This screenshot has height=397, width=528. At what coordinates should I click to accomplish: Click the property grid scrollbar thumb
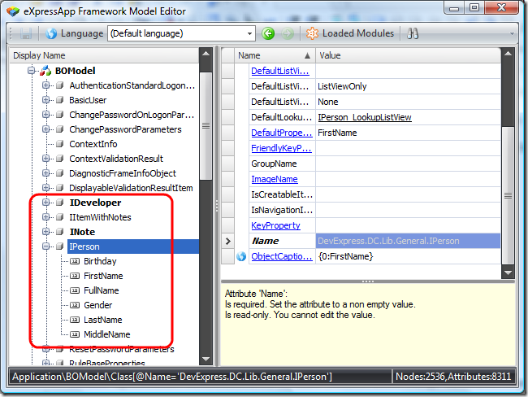508,195
